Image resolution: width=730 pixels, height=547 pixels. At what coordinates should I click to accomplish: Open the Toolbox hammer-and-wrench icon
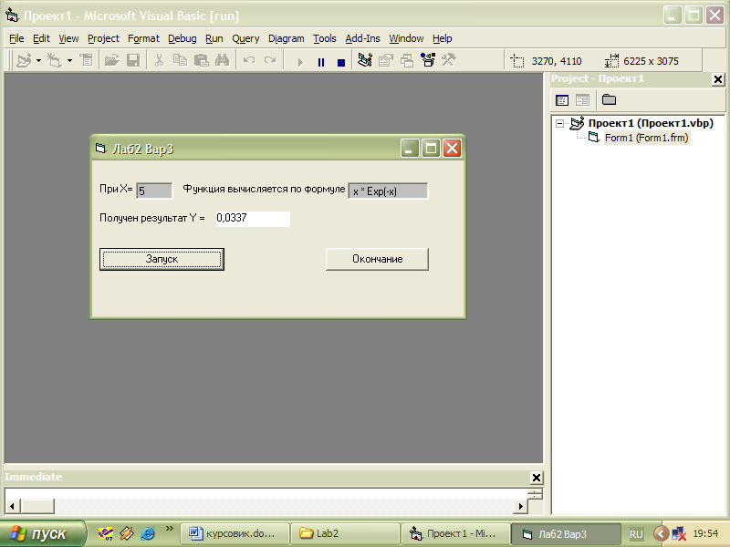[448, 60]
